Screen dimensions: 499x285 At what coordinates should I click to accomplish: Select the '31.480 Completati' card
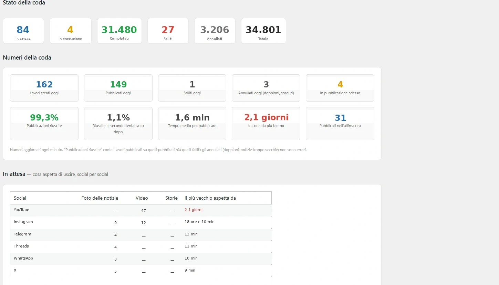119,31
